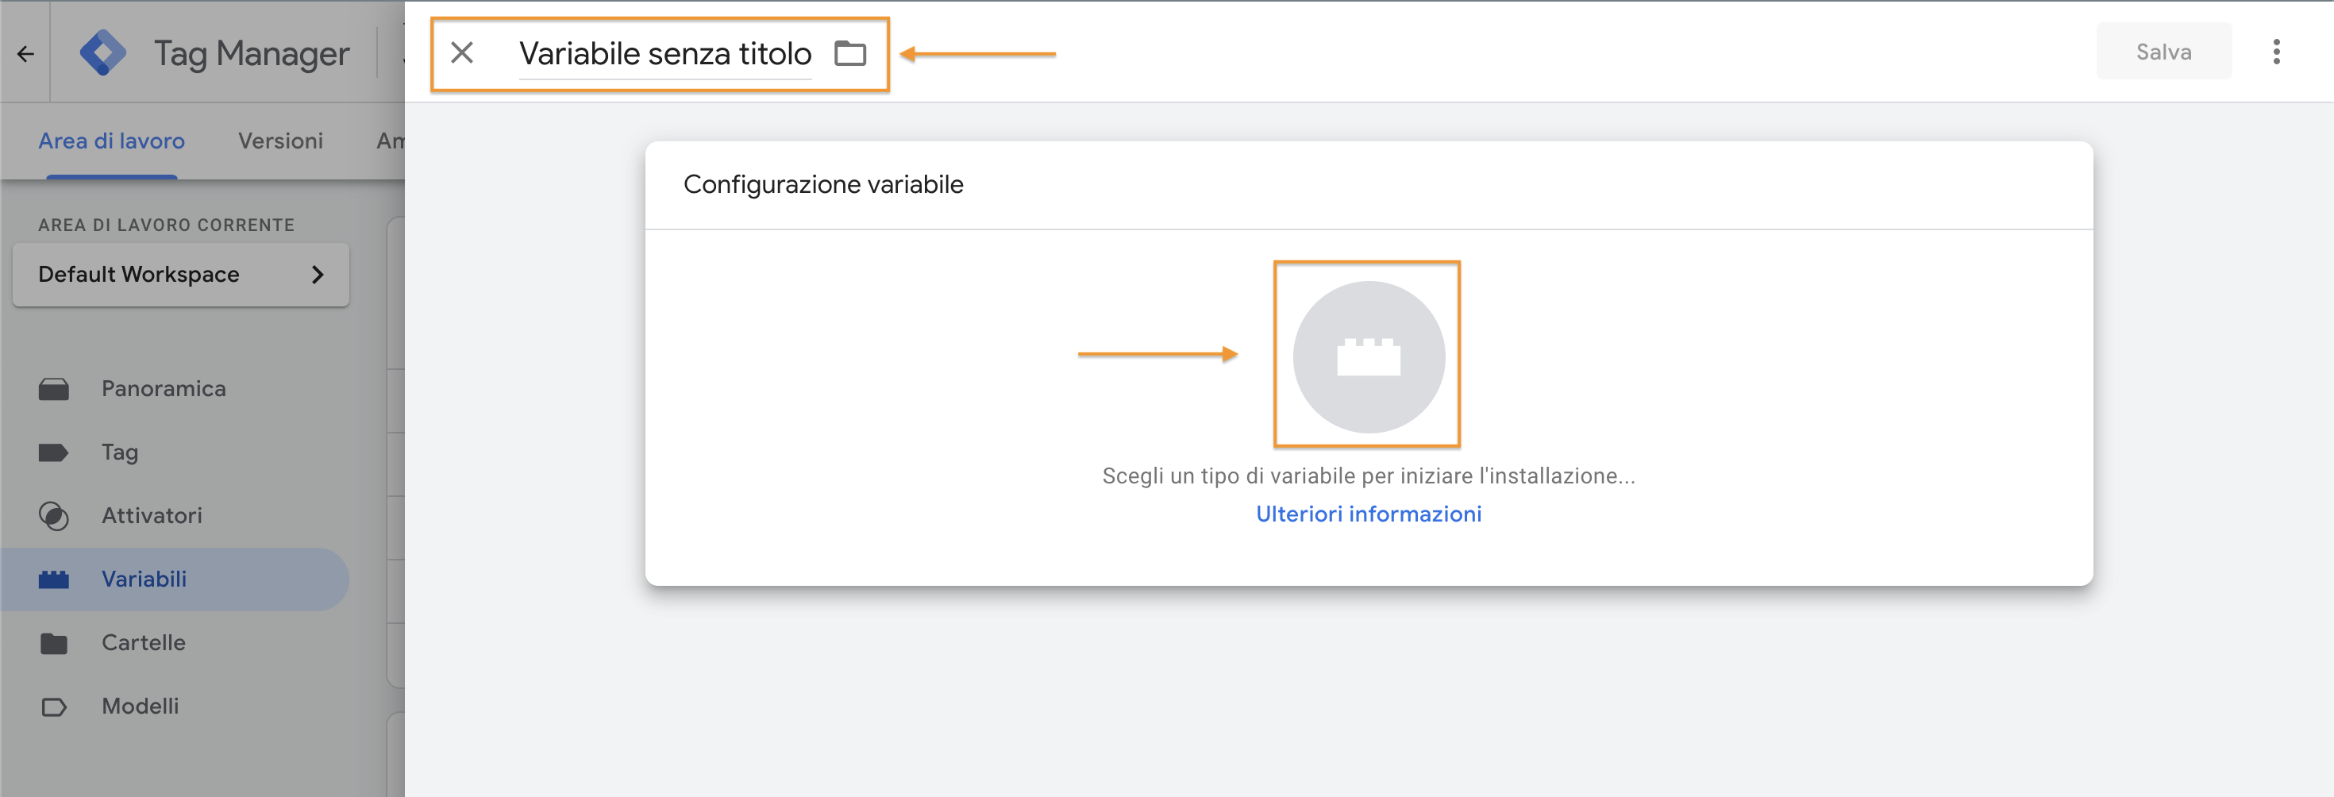The image size is (2334, 797).
Task: Click the Tag label-shaped sidebar icon
Action: point(53,452)
